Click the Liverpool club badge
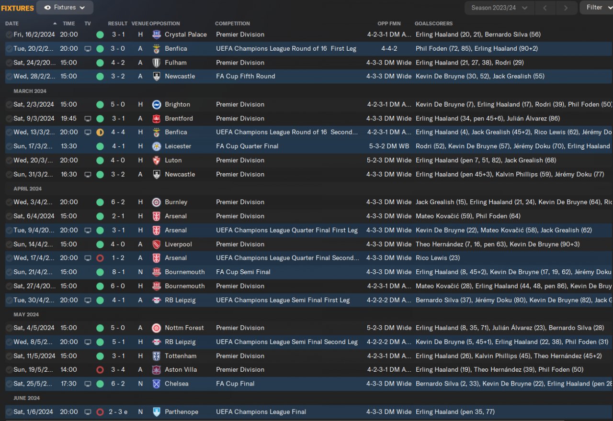 click(x=157, y=244)
